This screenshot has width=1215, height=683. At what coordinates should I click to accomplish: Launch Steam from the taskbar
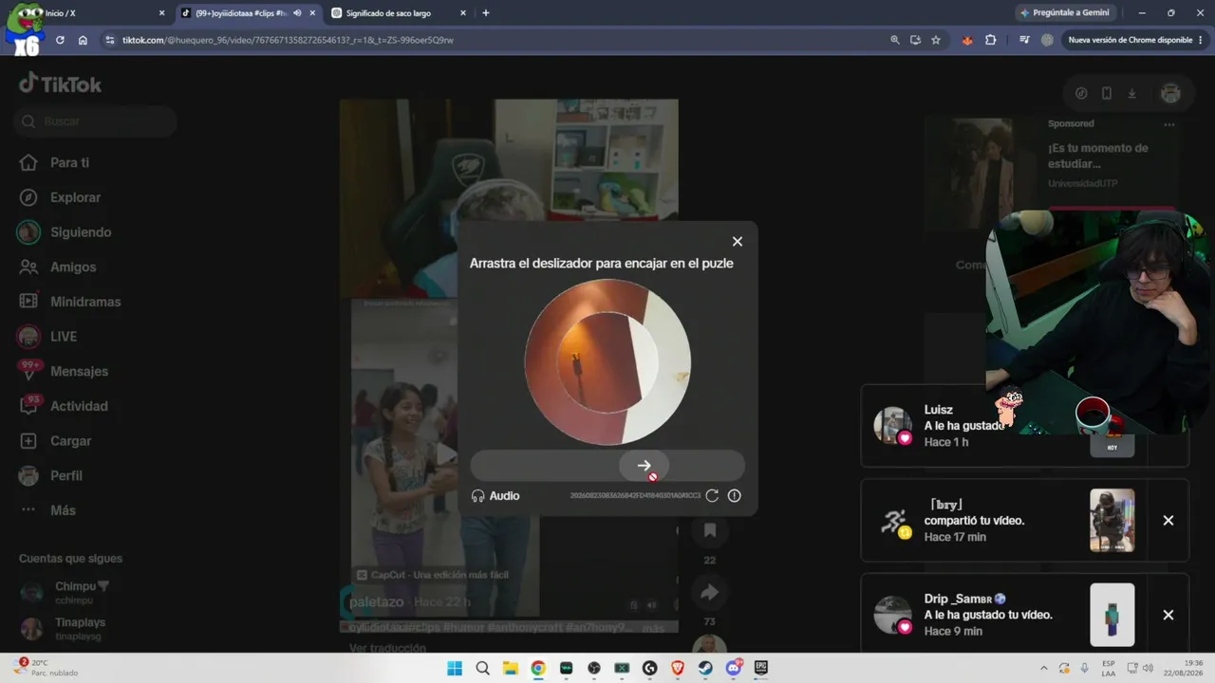pyautogui.click(x=705, y=668)
